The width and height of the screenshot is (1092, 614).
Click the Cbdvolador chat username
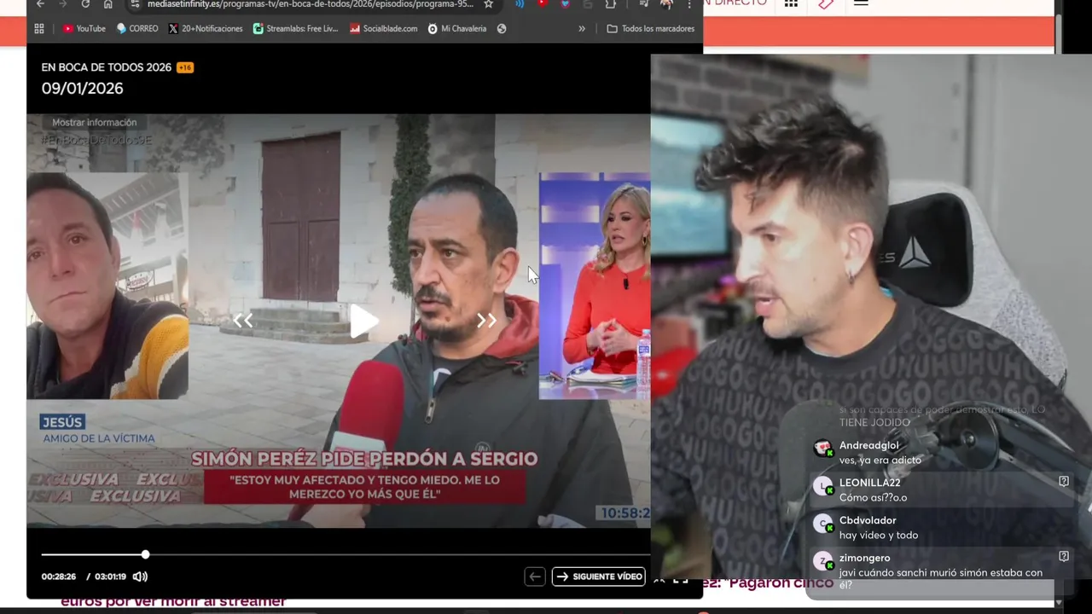(868, 520)
